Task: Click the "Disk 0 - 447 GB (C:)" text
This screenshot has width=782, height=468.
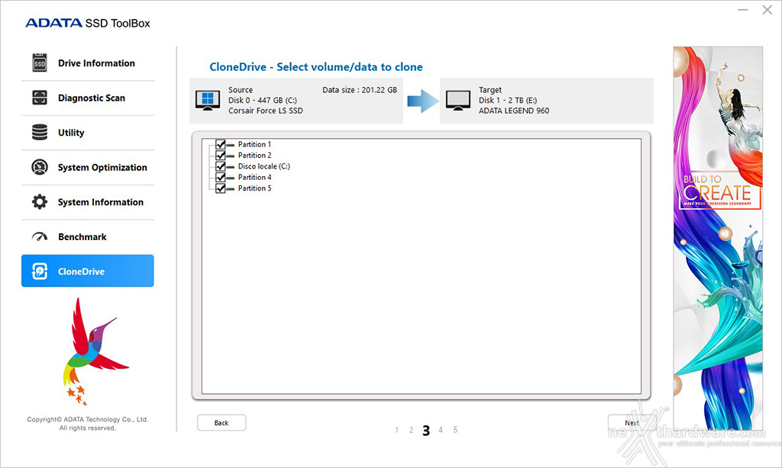Action: pos(263,100)
